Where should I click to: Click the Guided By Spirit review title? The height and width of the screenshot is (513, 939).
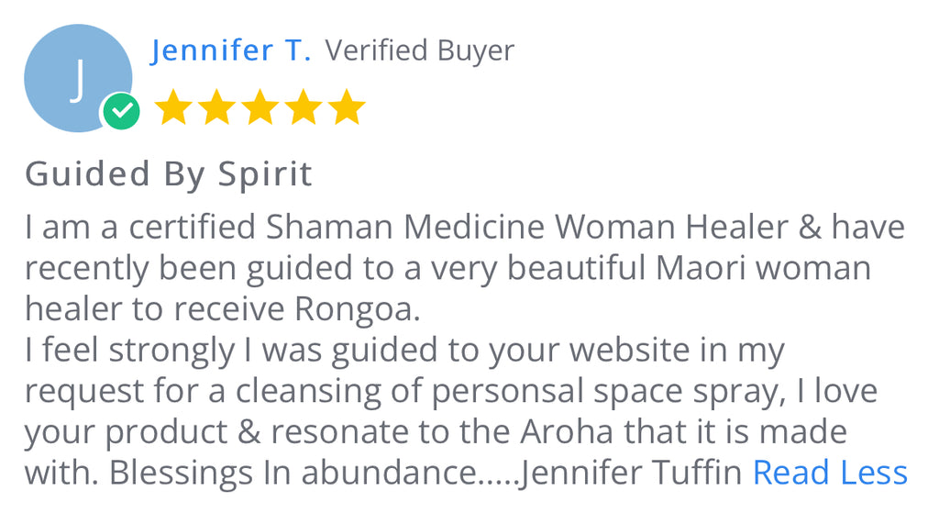coord(169,174)
